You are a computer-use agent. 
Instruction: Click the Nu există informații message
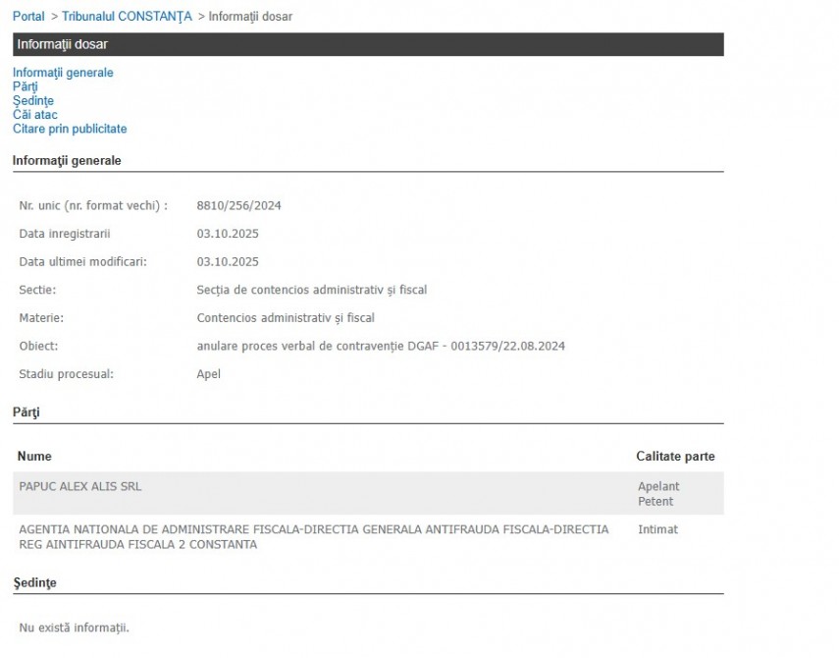(74, 628)
